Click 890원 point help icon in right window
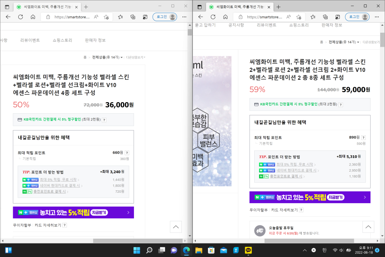The image size is (385, 257). tap(363, 137)
